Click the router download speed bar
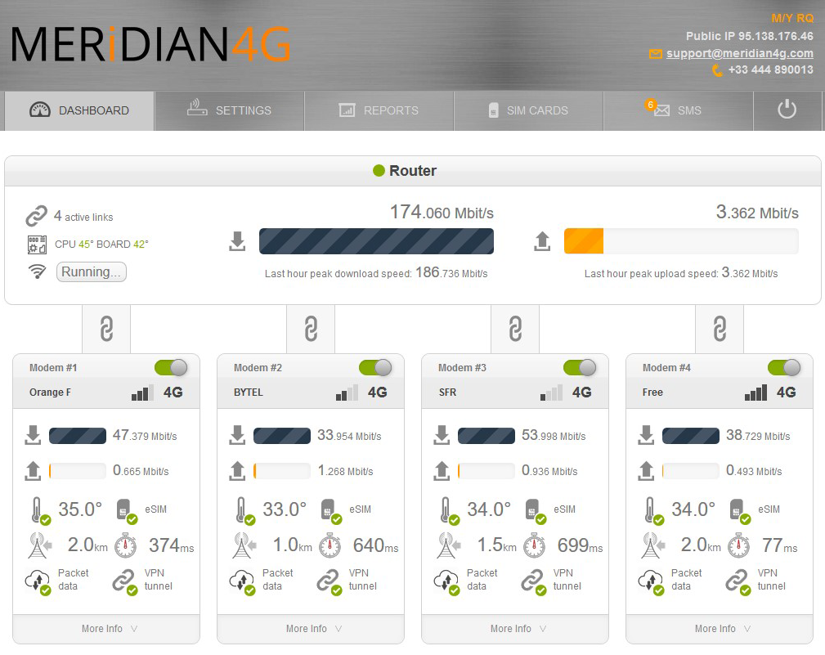Viewport: 825px width, 655px height. [376, 241]
